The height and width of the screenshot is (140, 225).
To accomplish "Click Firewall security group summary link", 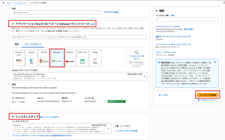I will click(173, 45).
